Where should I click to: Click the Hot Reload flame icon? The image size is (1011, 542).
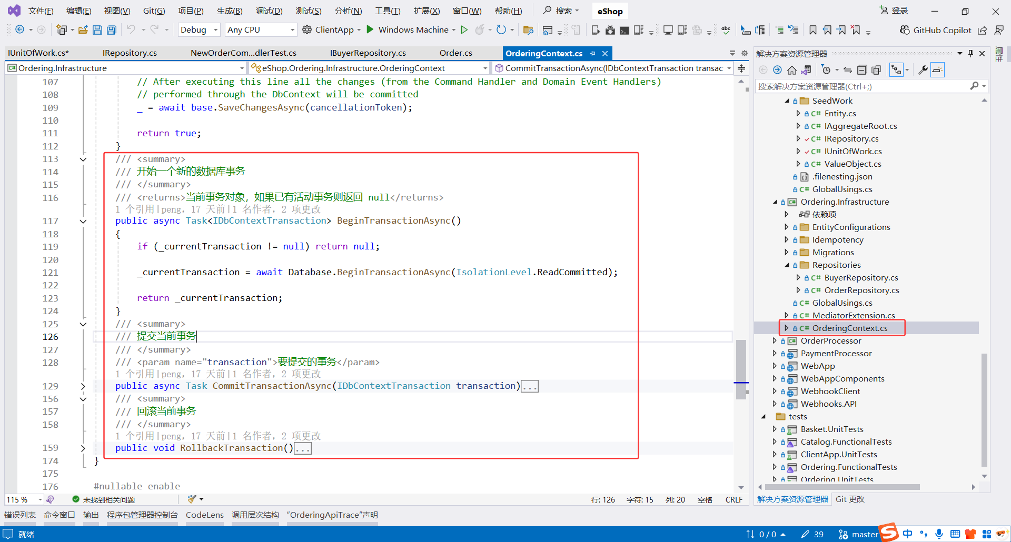point(479,29)
